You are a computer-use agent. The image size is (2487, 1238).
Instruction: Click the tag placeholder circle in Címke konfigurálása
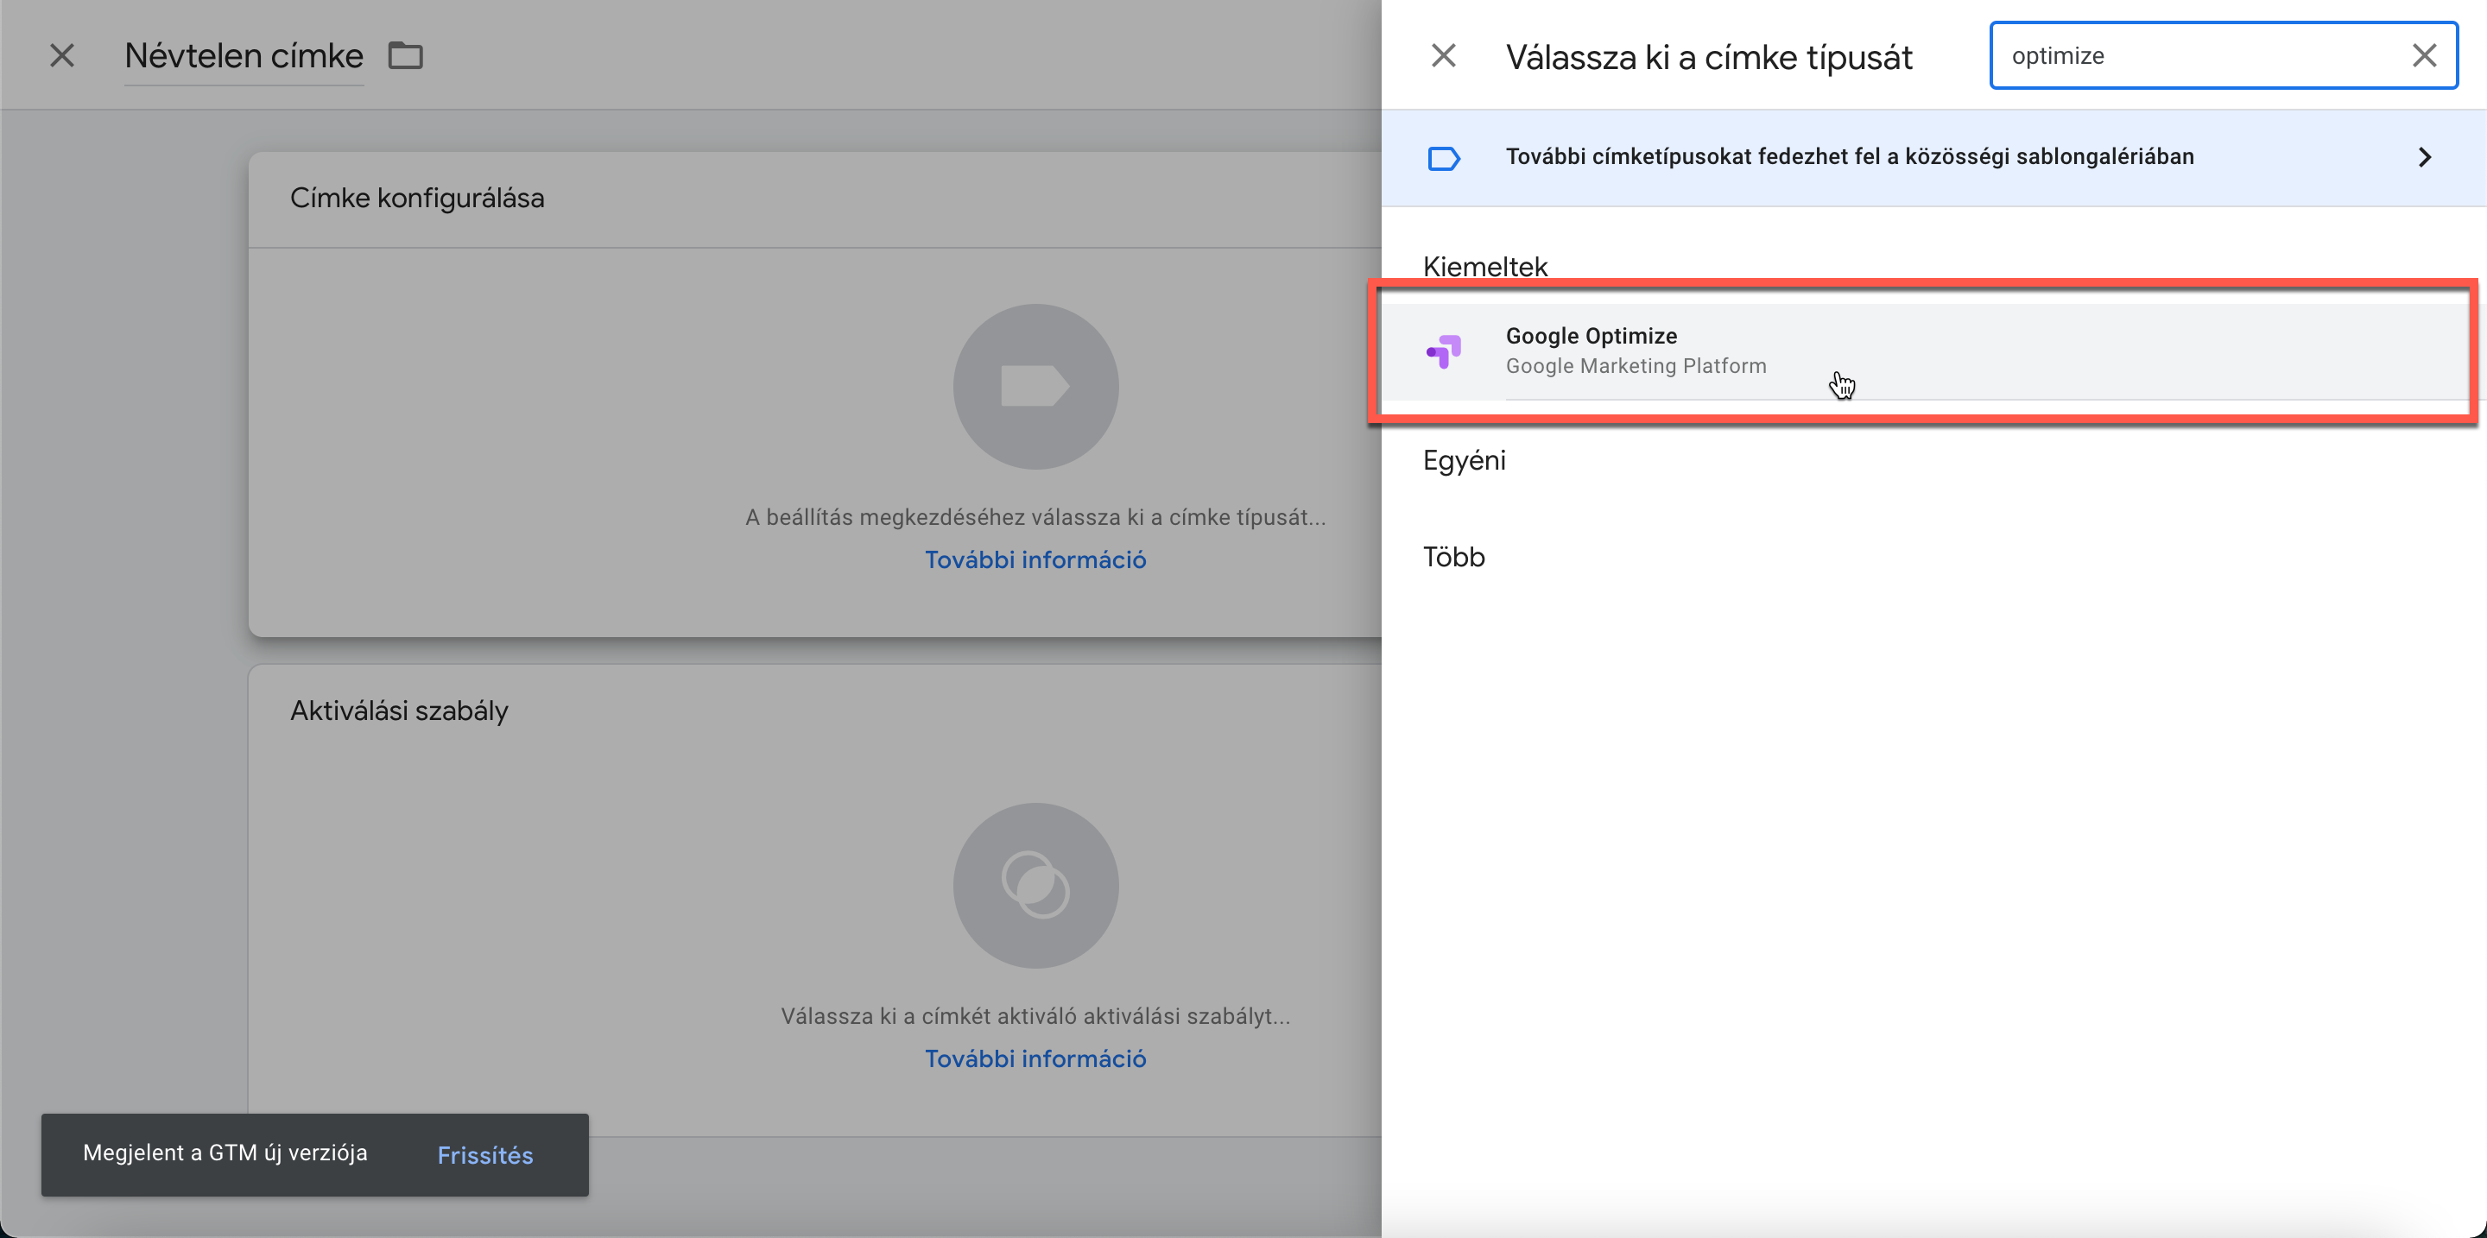[1036, 387]
